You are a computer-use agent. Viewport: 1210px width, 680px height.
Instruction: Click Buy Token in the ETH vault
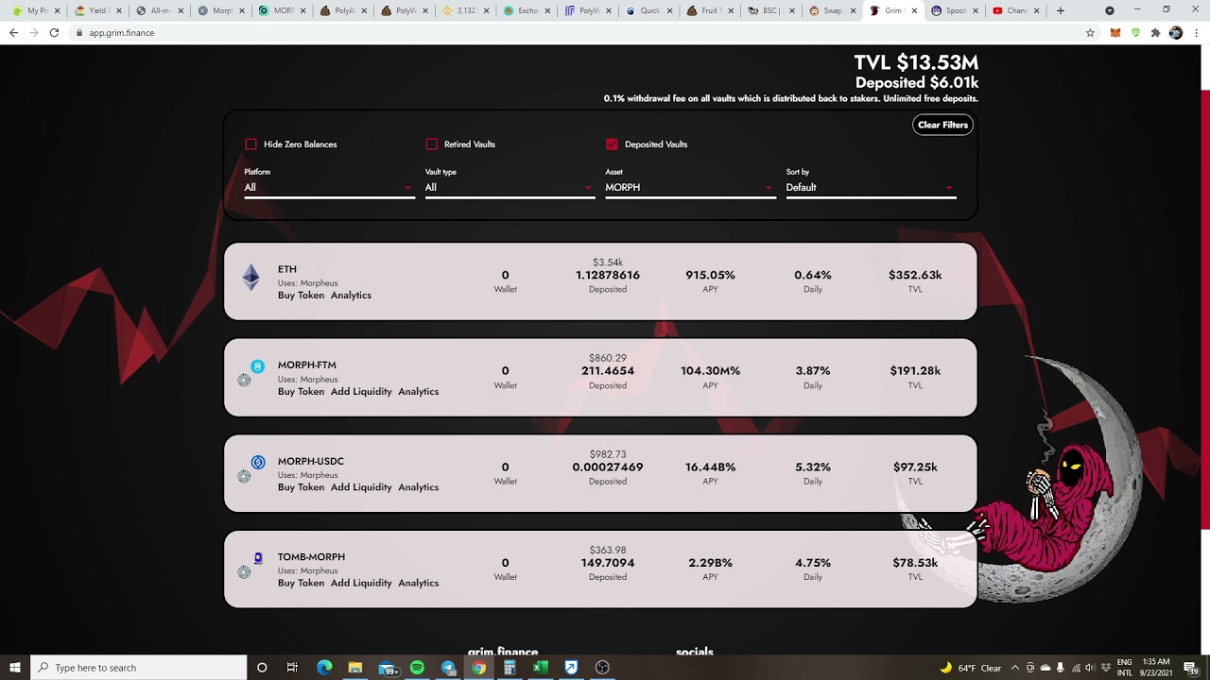coord(301,295)
